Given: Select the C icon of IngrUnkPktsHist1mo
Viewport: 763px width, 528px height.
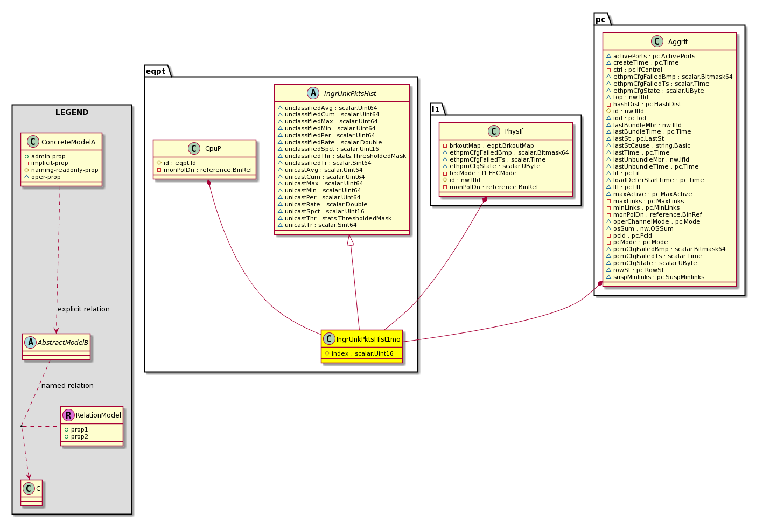Looking at the screenshot, I should coord(329,339).
